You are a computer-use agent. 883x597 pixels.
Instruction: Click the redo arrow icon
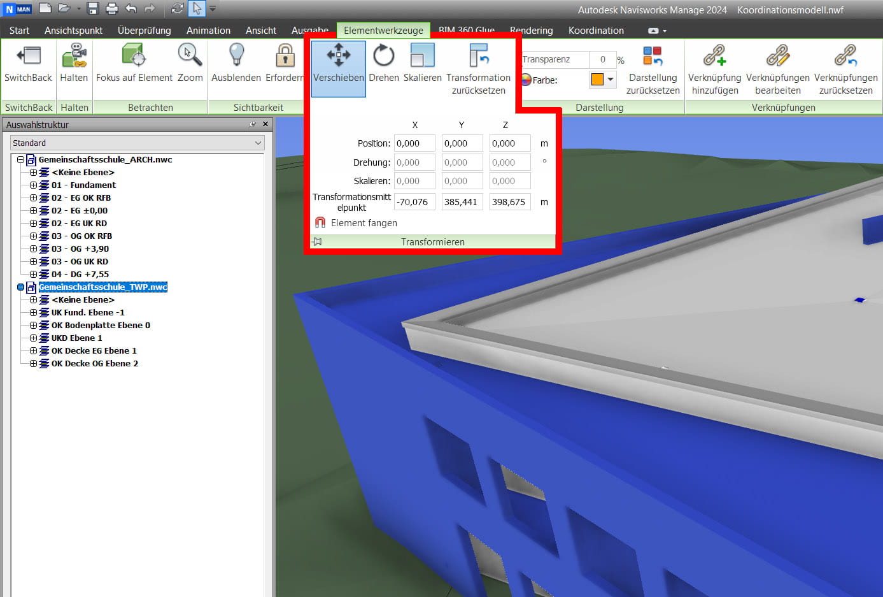(150, 8)
